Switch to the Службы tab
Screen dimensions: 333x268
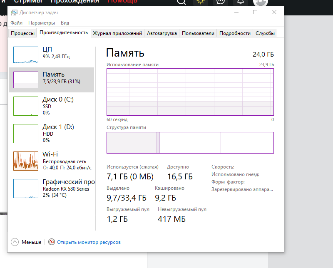(x=265, y=33)
